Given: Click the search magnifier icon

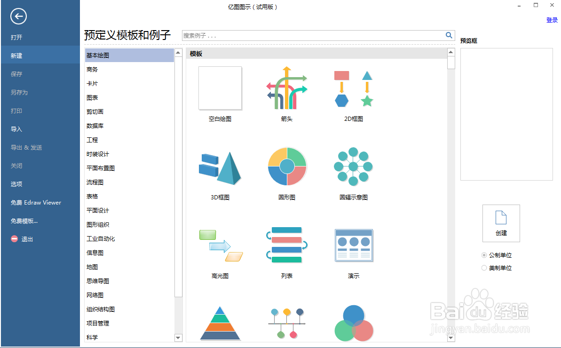Looking at the screenshot, I should click(x=449, y=35).
